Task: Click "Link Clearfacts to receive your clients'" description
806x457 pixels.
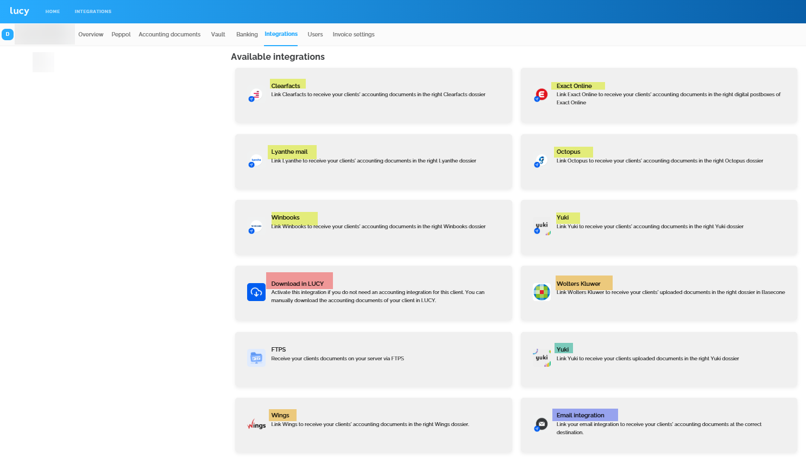Action: point(379,95)
